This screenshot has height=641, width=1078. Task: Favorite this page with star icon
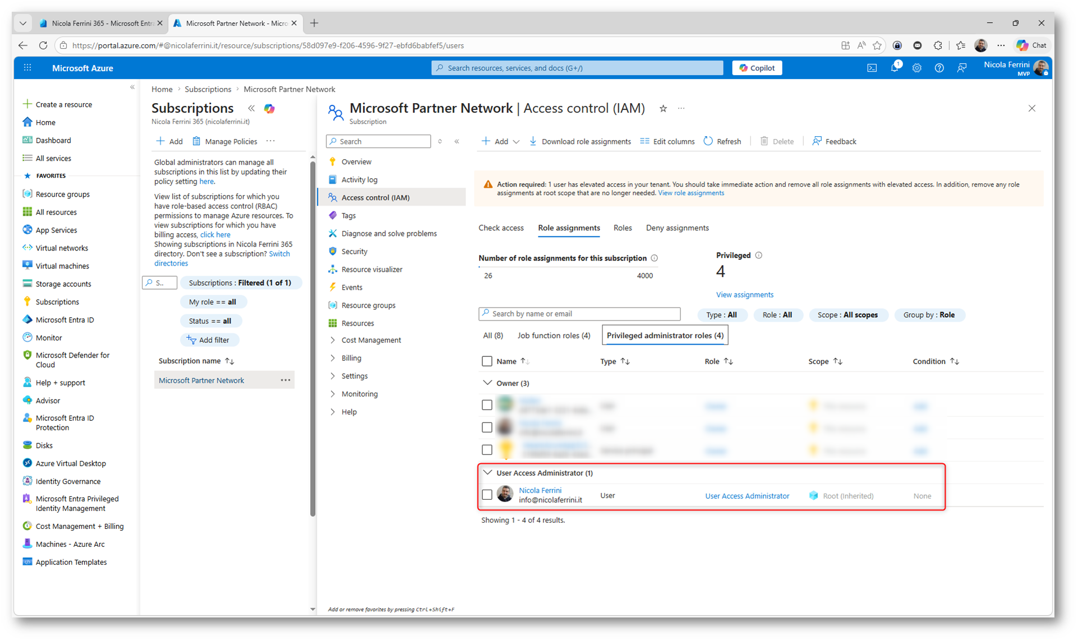pos(663,109)
